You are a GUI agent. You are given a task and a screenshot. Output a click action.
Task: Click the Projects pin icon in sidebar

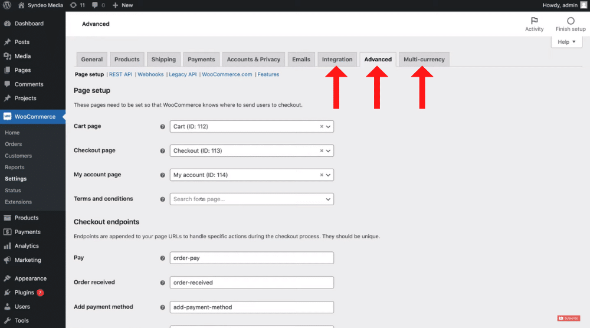click(x=7, y=98)
